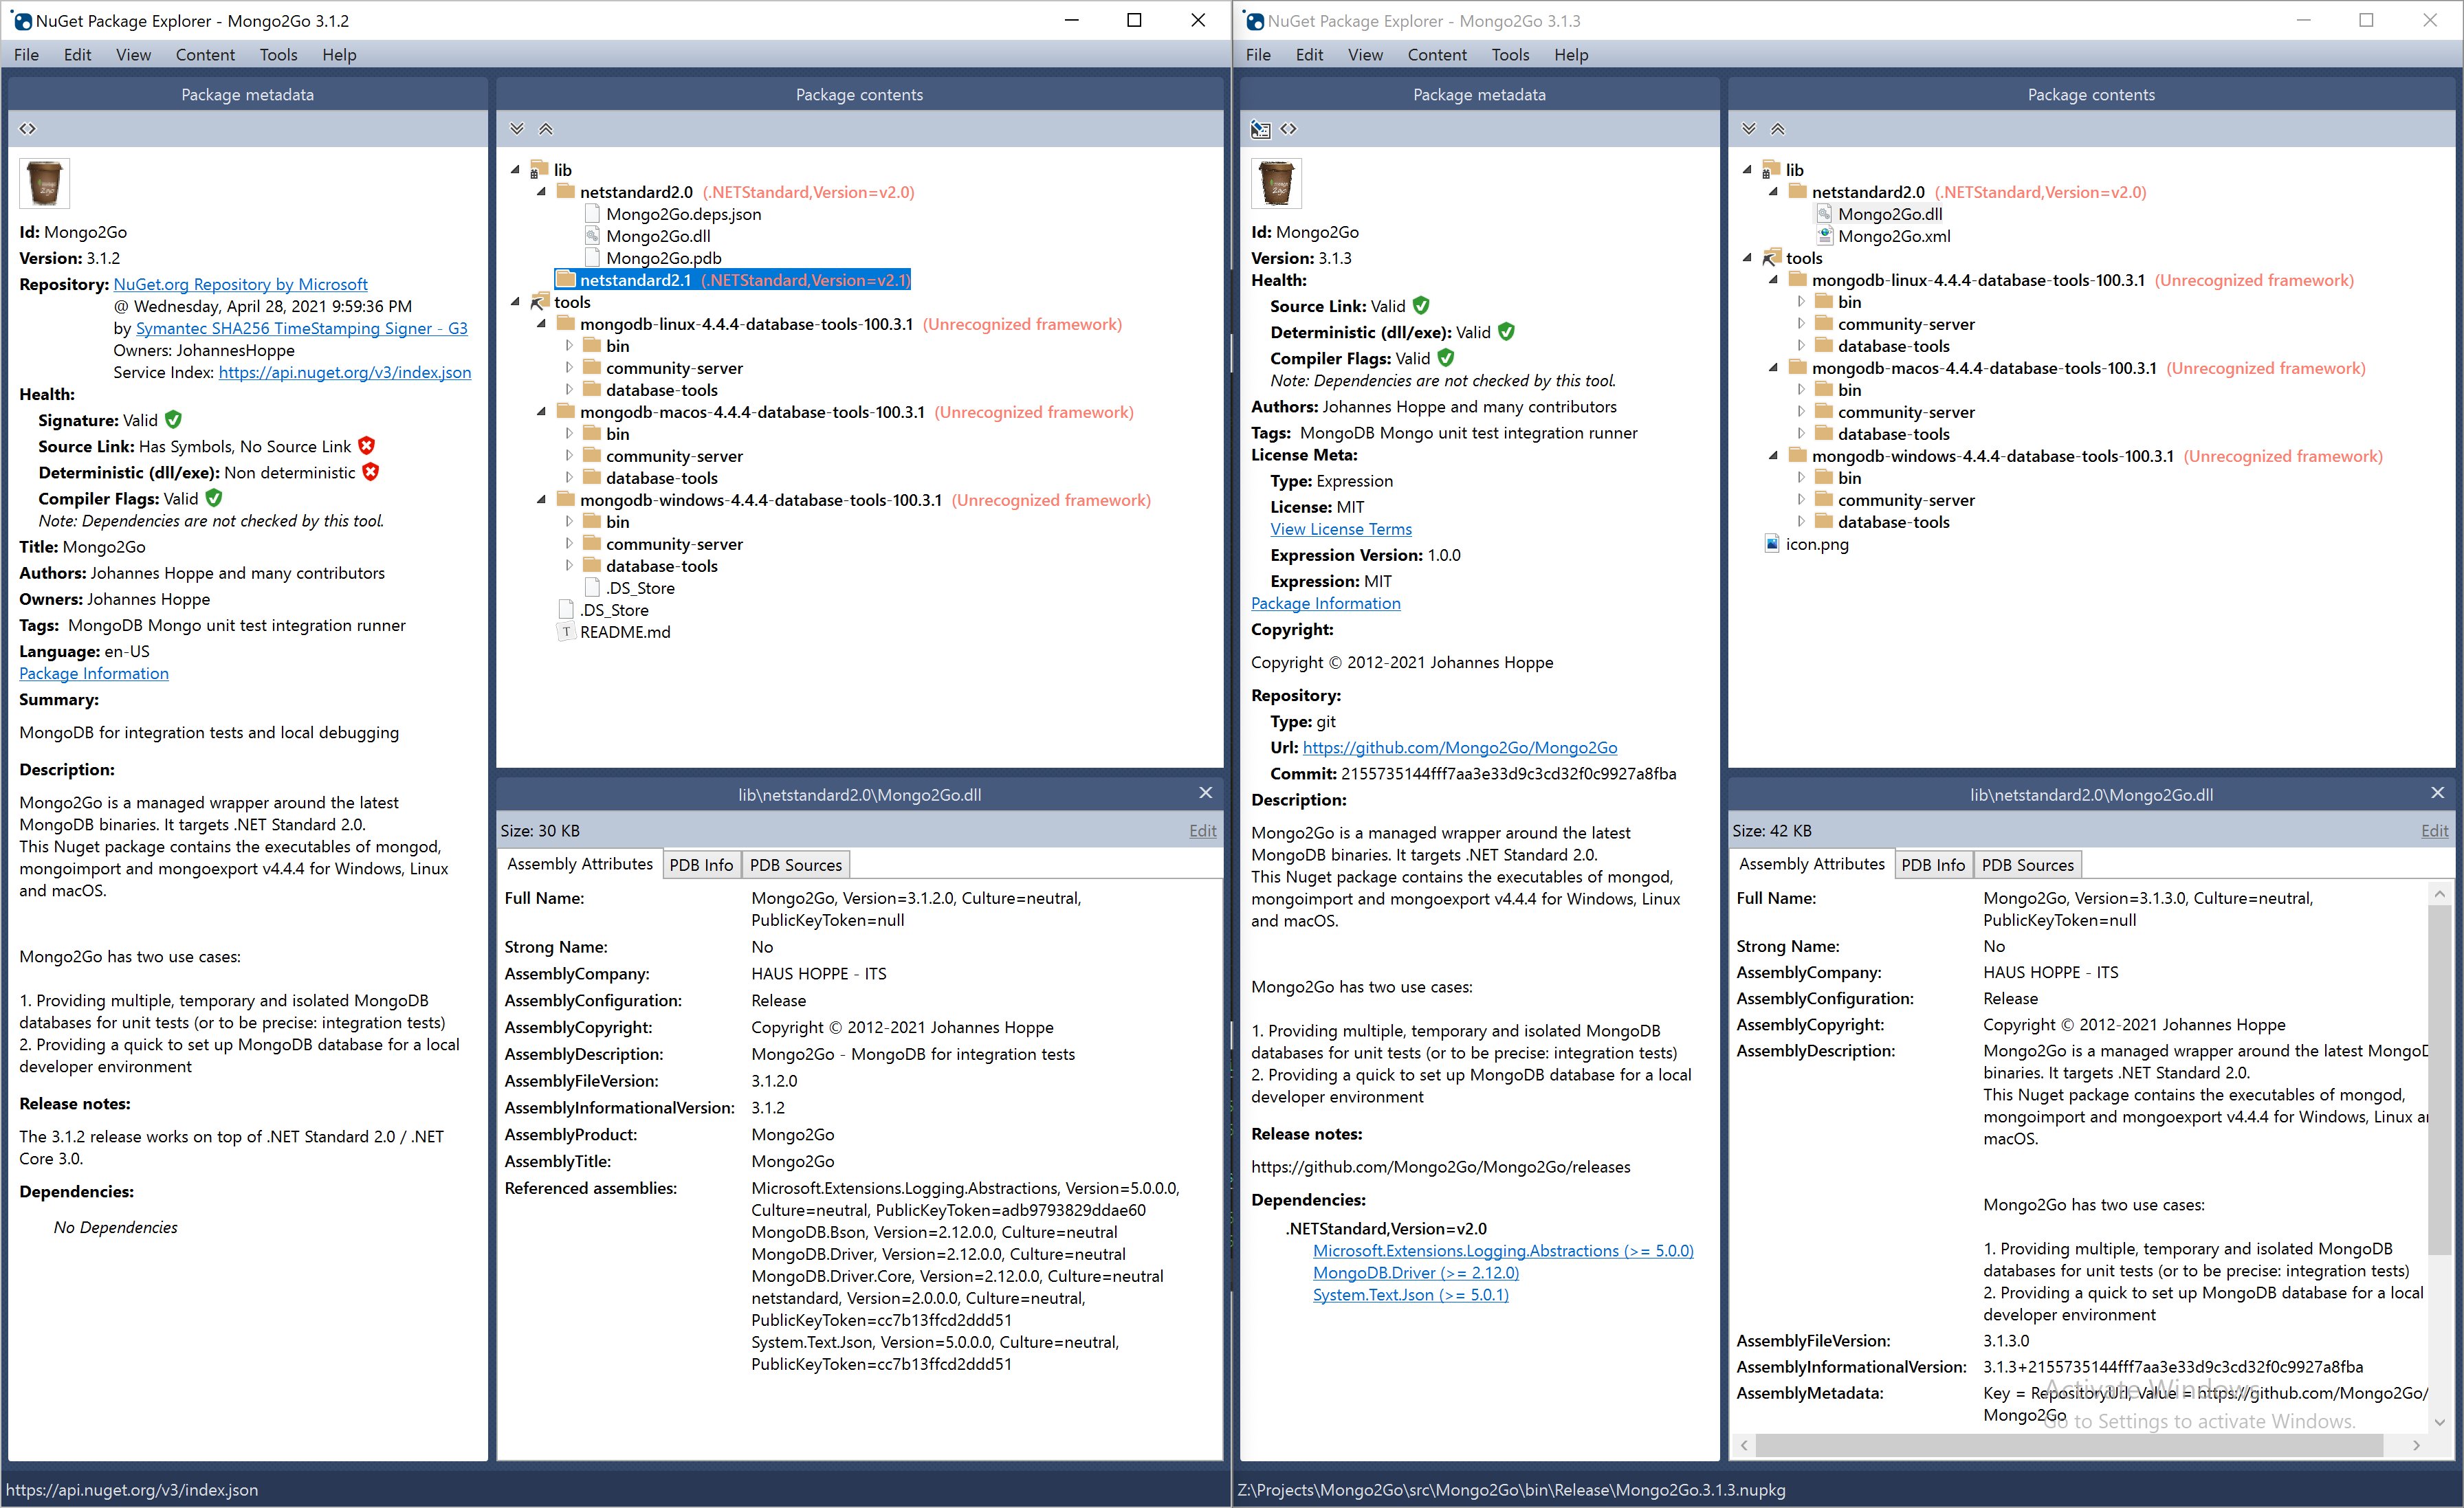Collapse the lib folder in 3.1.2 window
2464x1508 pixels.
click(x=516, y=170)
